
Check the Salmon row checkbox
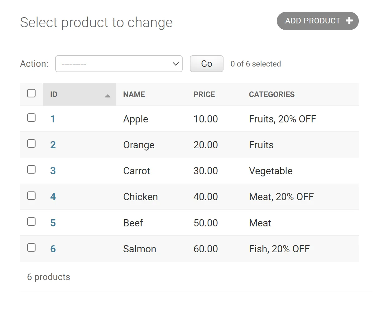pyautogui.click(x=31, y=248)
